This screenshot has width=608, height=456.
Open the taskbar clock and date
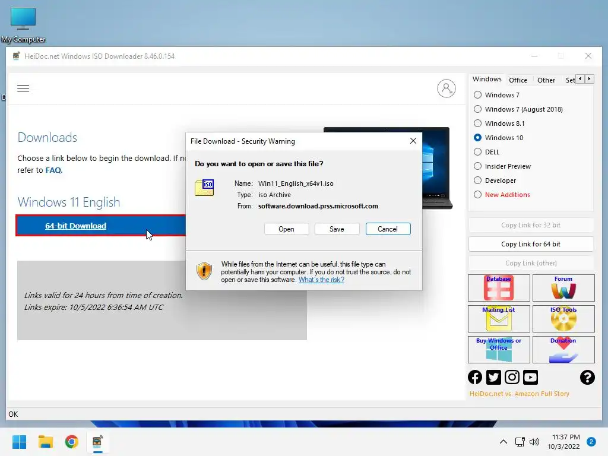(x=563, y=442)
